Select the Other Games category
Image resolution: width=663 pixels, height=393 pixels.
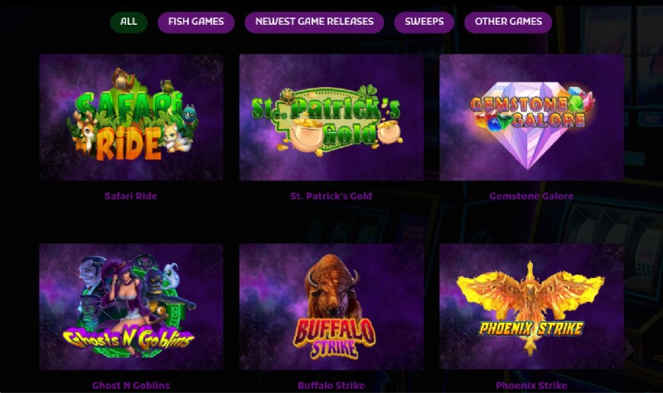pos(508,22)
